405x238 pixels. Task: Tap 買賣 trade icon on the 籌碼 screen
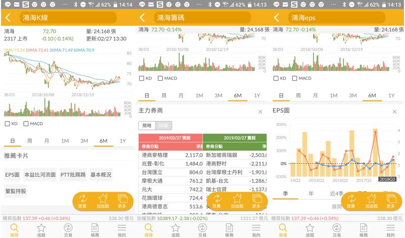(x=217, y=201)
